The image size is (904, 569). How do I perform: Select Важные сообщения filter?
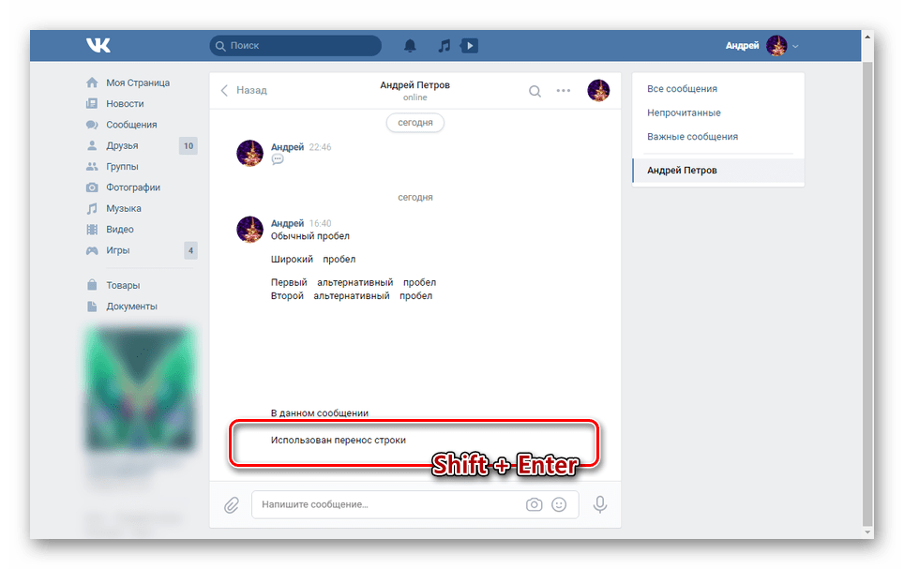tap(687, 136)
